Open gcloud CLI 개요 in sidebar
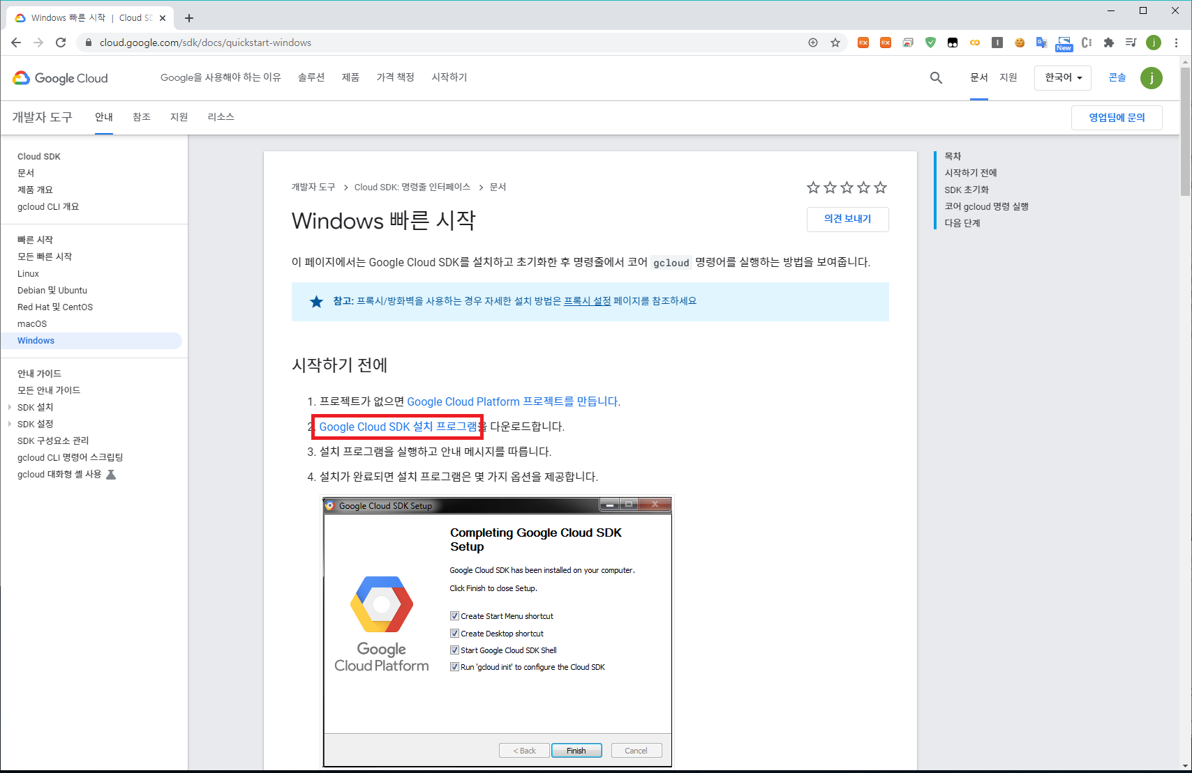Viewport: 1192px width, 773px height. (48, 207)
